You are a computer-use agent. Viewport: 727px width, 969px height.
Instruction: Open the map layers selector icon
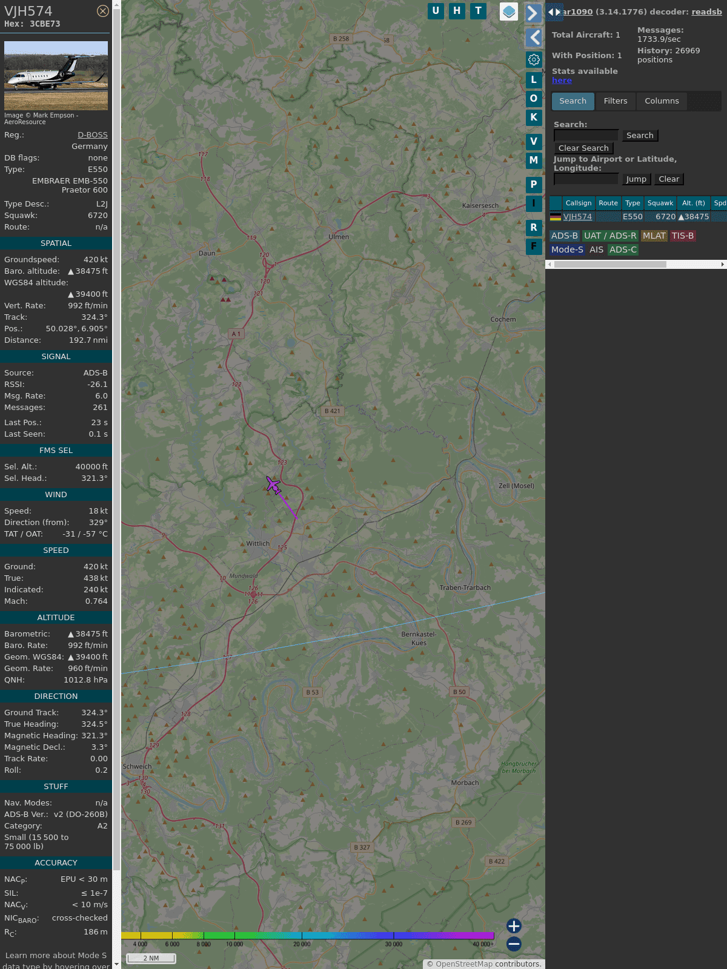(509, 12)
